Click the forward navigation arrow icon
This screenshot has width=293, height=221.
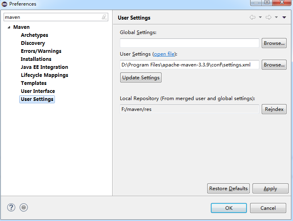269,17
